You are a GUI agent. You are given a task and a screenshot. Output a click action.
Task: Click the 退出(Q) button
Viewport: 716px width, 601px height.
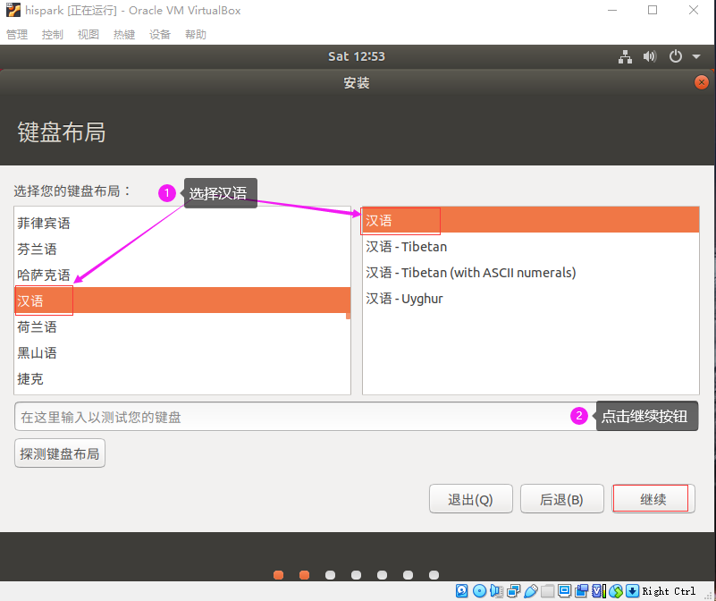click(x=471, y=499)
